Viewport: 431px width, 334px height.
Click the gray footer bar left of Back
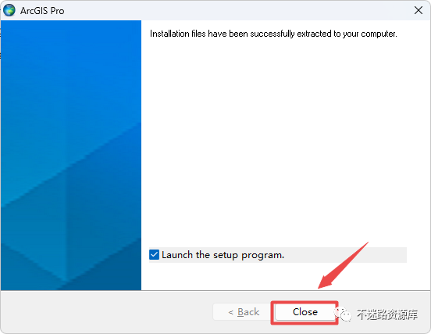(107, 312)
